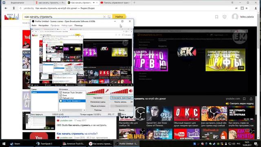Open Как стримить без программ thumbnail
This screenshot has height=147, width=261.
click(241, 114)
